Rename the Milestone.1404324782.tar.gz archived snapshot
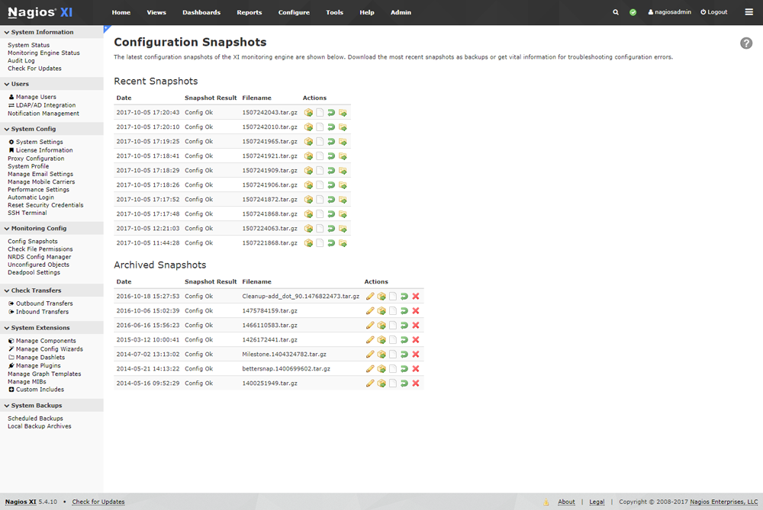 370,354
